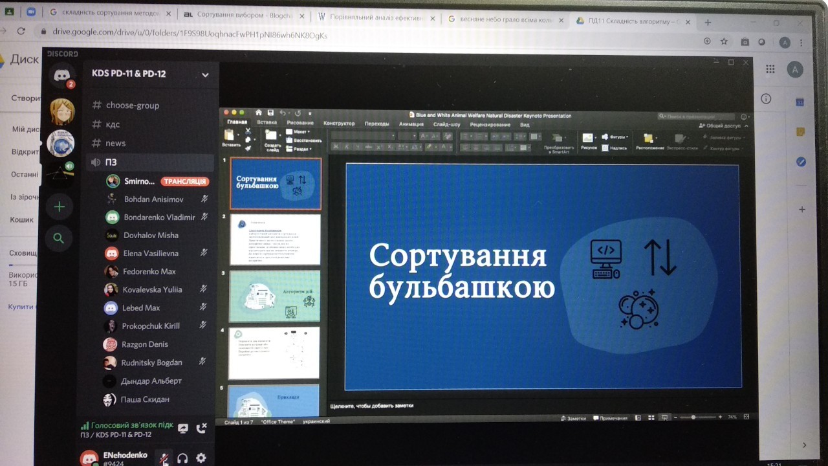Expand KDS PD-11 & PD-12 server menu
This screenshot has width=828, height=466.
pos(205,74)
